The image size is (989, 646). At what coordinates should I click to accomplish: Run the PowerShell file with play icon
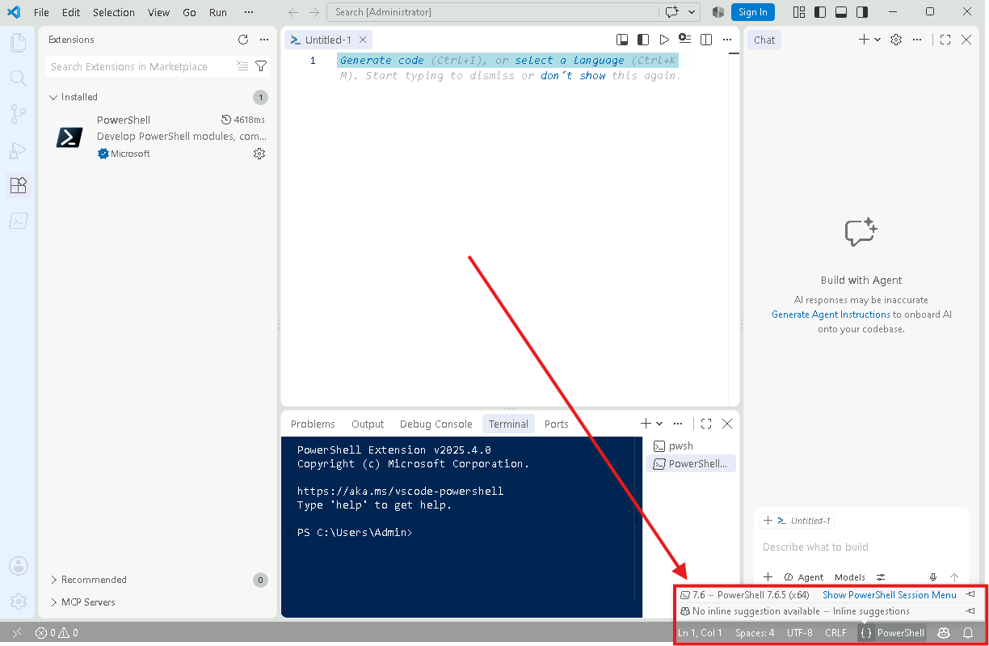(x=664, y=40)
